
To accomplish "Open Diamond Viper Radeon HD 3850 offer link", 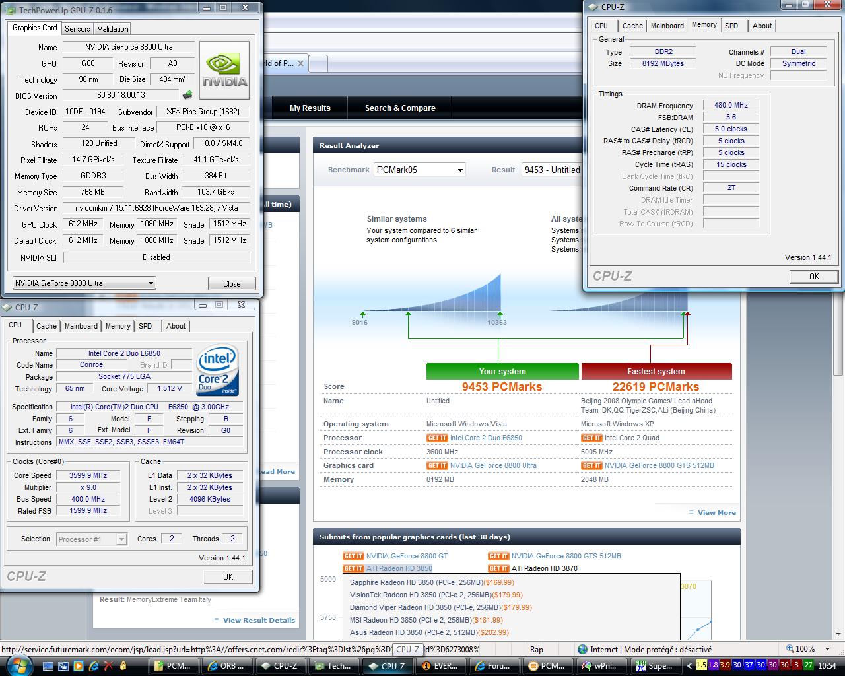I will [x=440, y=607].
